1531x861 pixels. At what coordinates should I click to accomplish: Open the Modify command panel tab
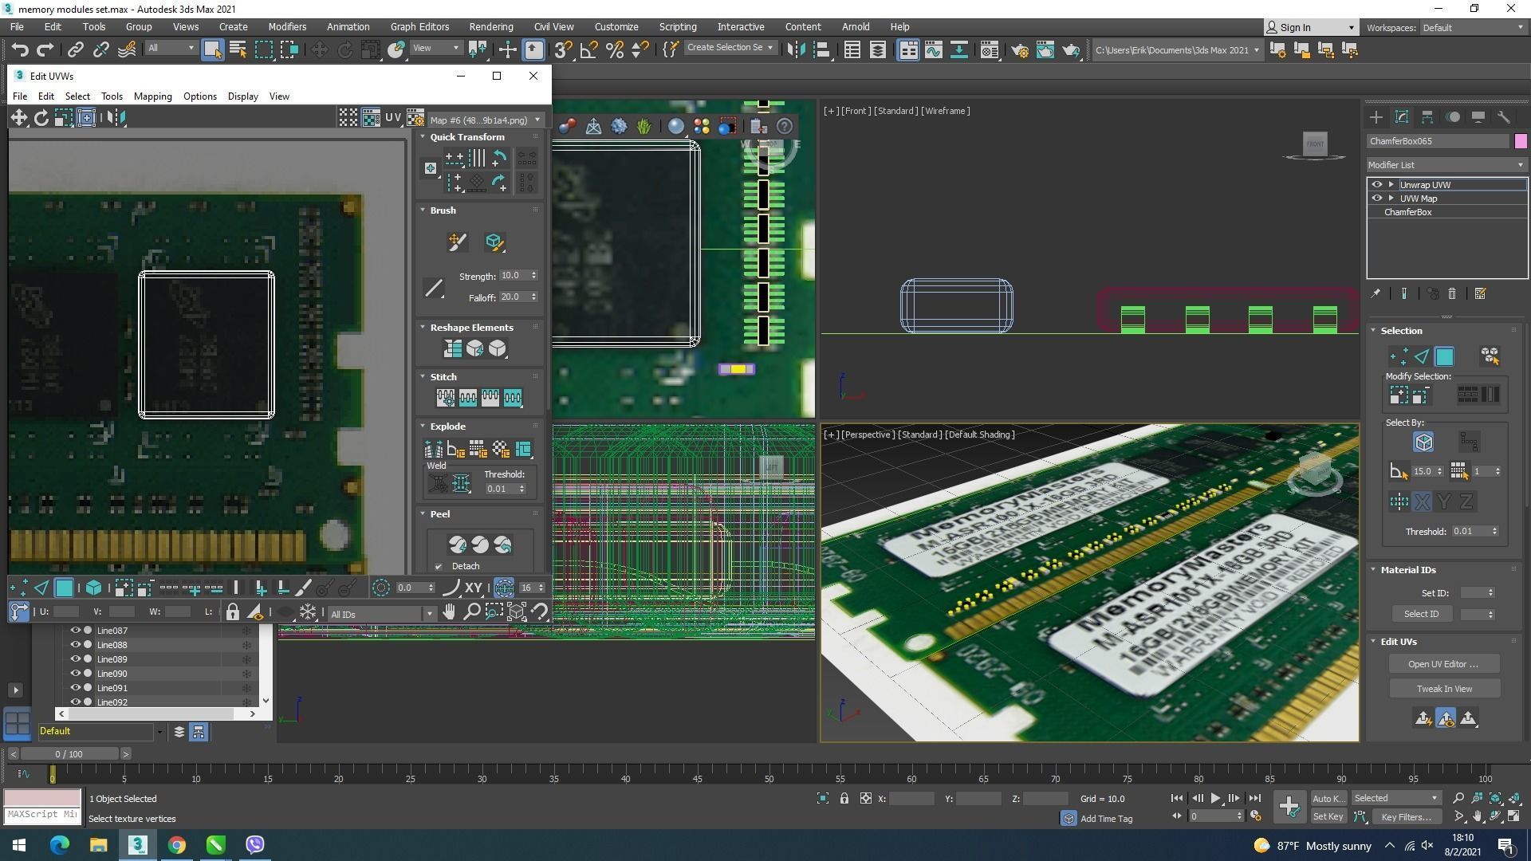[1401, 117]
